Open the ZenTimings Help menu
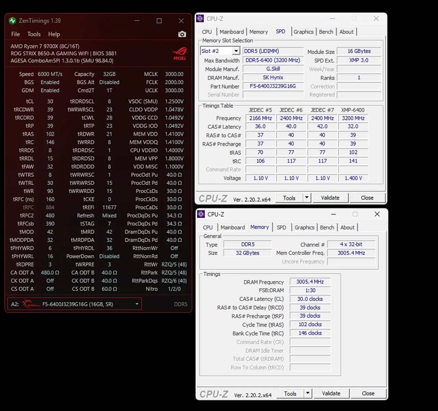 (54, 34)
